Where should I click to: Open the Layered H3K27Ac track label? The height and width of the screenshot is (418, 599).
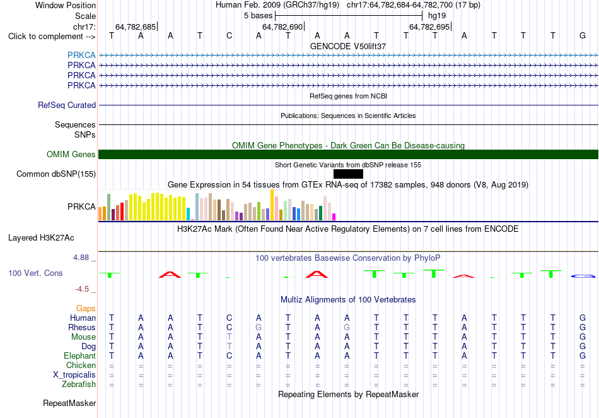[x=41, y=237]
